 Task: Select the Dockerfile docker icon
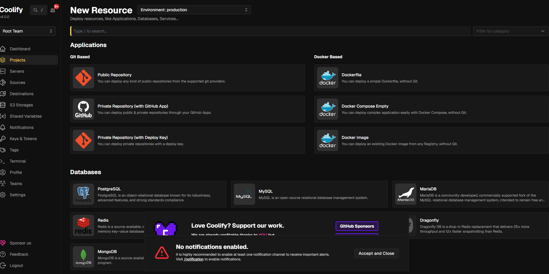(x=327, y=78)
